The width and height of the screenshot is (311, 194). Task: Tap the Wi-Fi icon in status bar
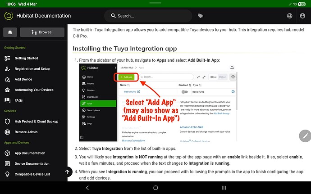click(x=295, y=4)
